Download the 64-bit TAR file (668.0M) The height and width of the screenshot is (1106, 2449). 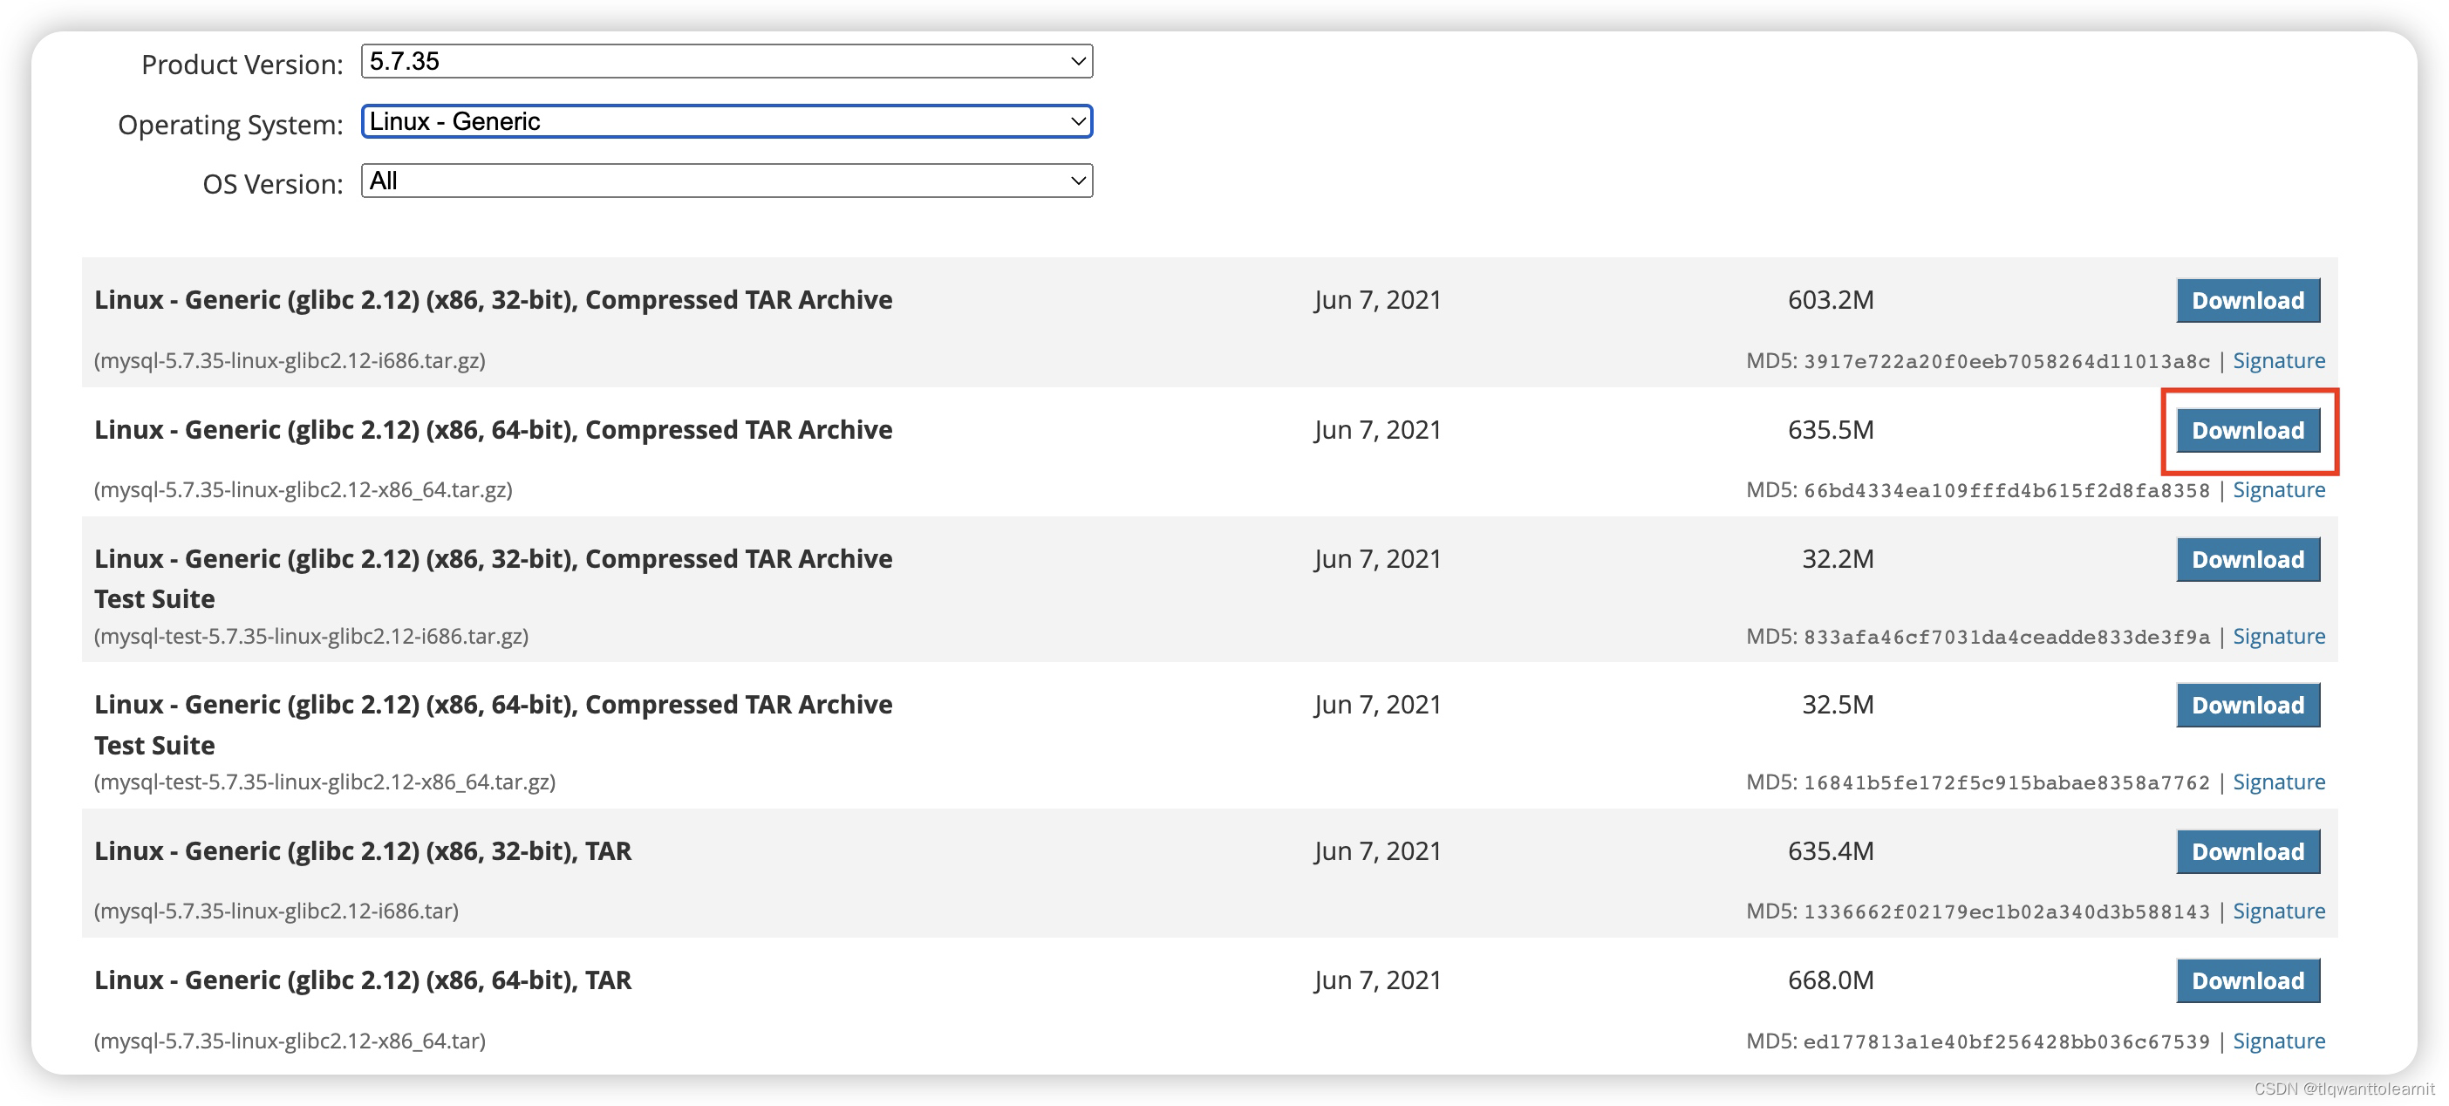coord(2248,980)
